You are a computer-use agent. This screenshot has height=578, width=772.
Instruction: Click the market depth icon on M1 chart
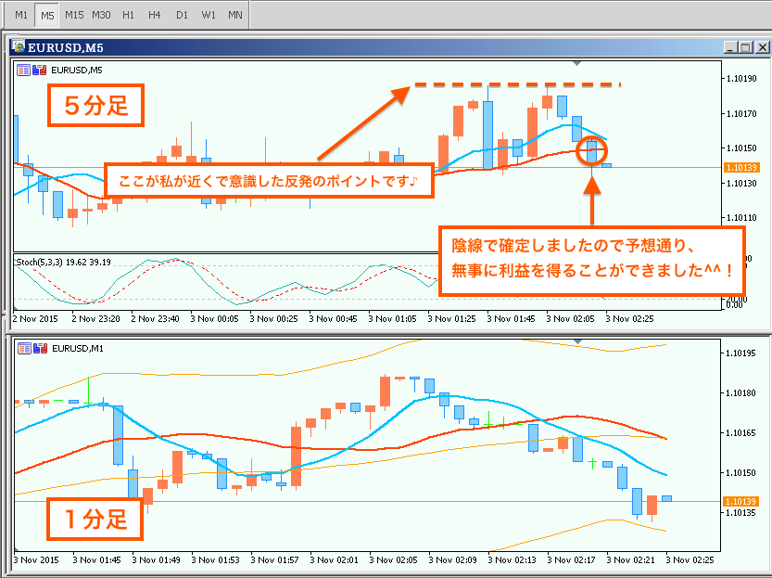[39, 348]
